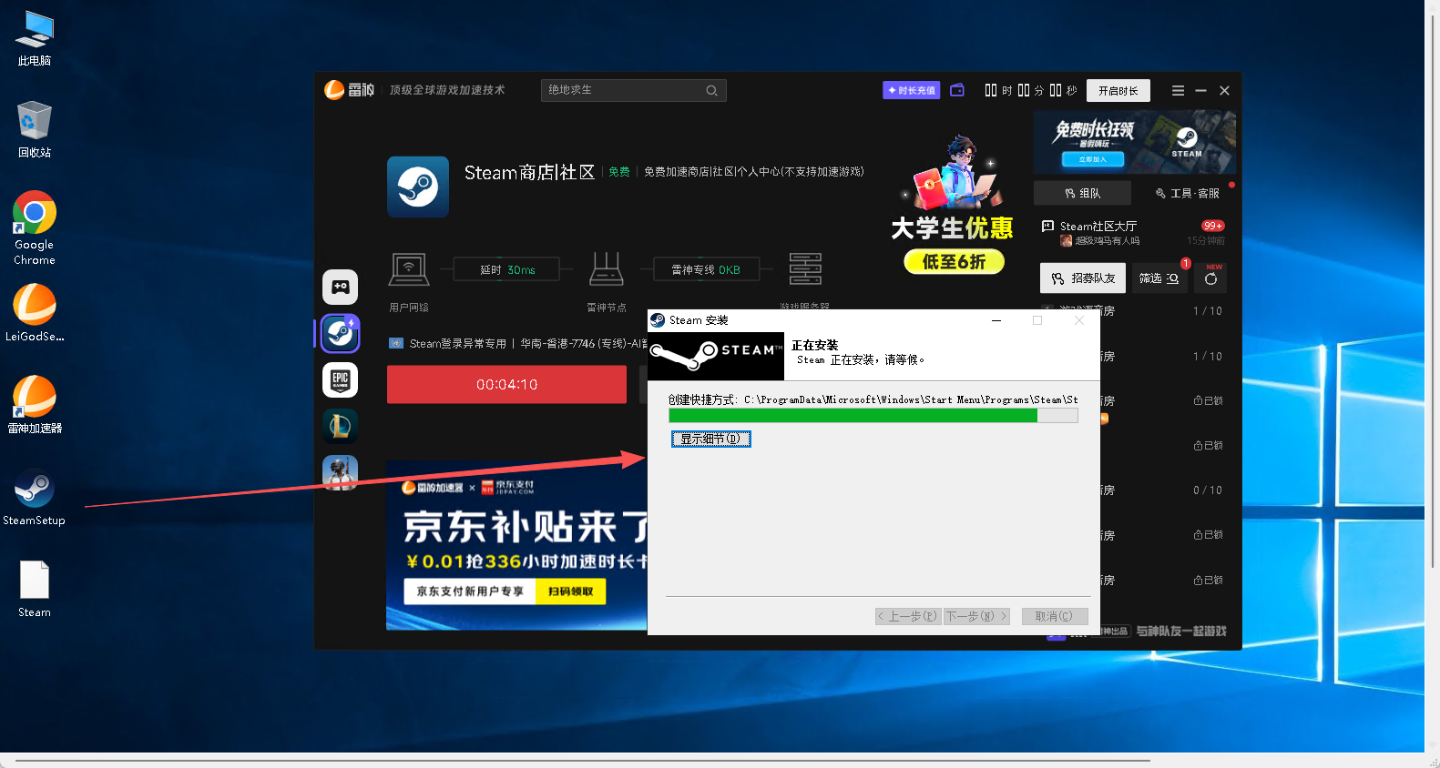Open Google Chrome desktop shortcut
Screen dimensions: 1440x768
point(34,227)
